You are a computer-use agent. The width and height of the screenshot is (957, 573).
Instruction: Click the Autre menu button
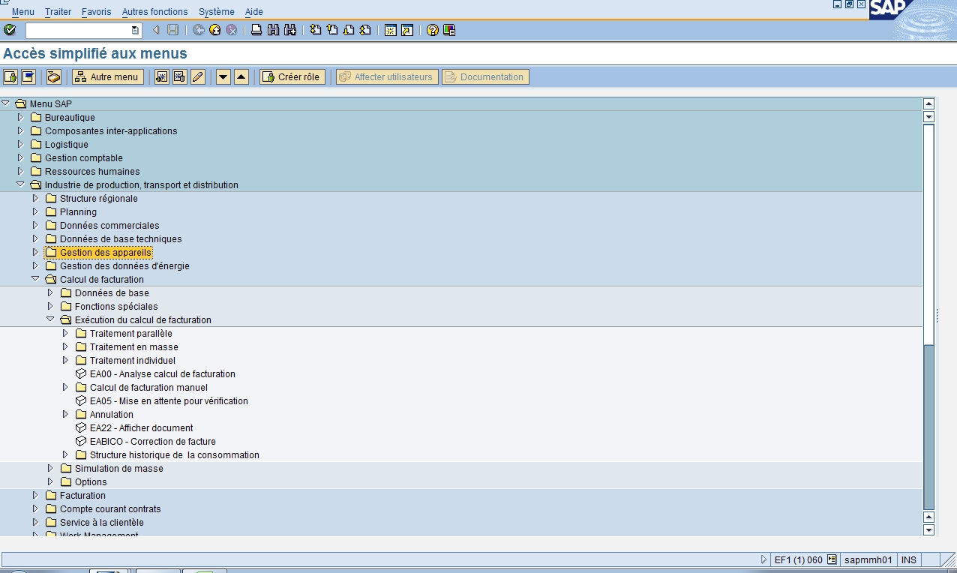[107, 76]
